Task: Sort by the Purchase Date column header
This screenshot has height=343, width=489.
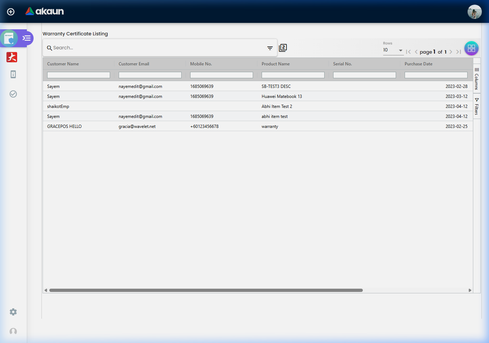Action: click(x=418, y=64)
